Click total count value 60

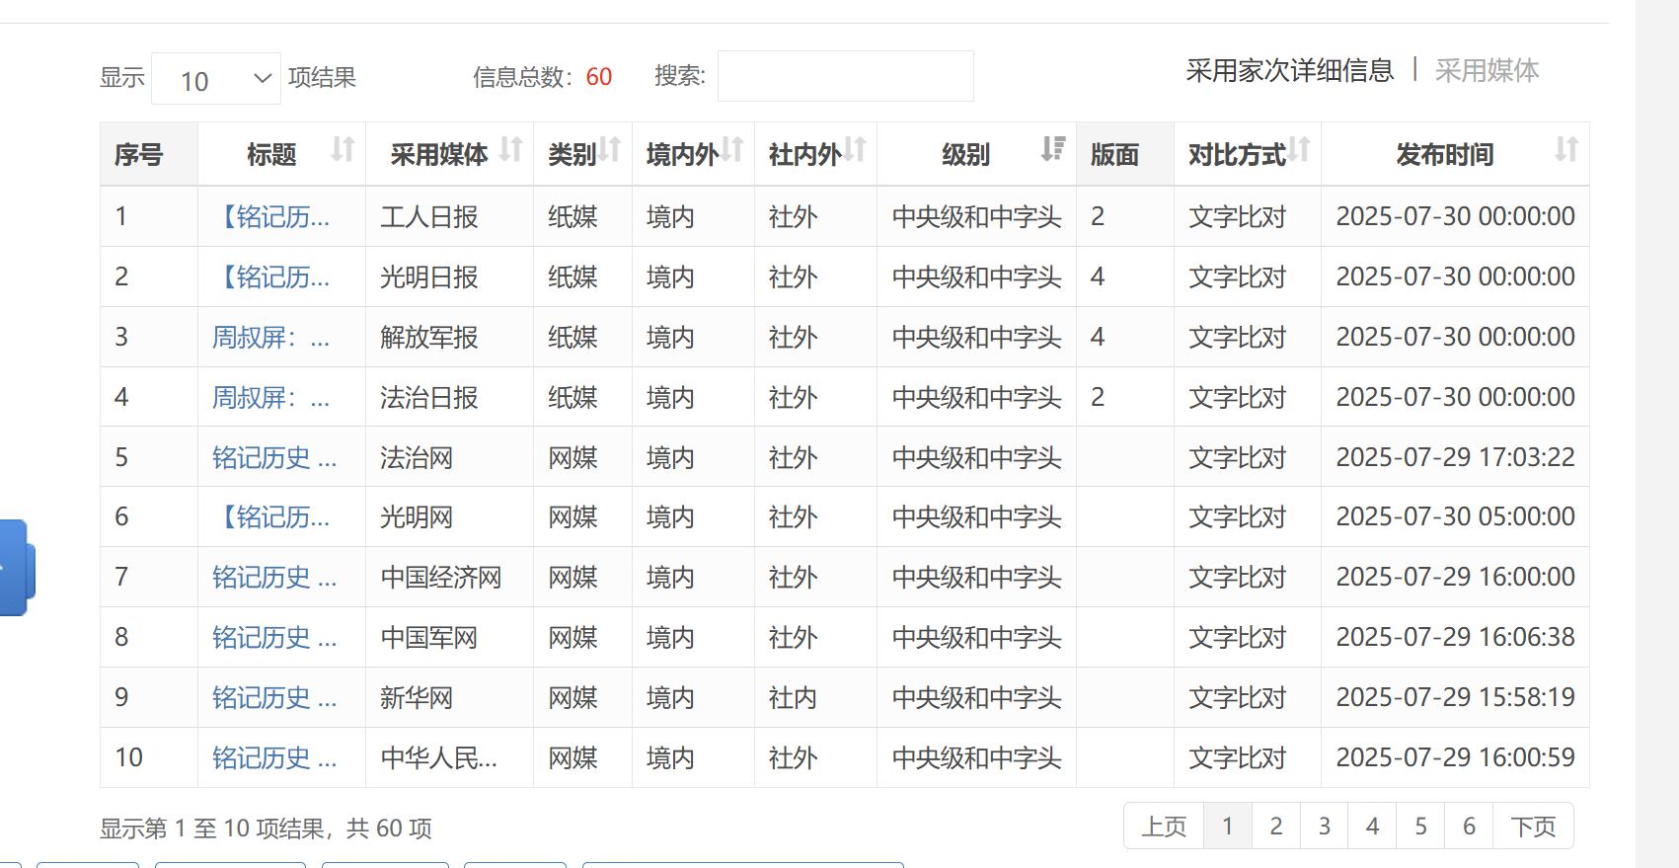point(599,77)
